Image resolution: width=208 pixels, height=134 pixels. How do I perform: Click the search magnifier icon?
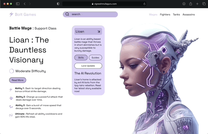click(x=67, y=14)
